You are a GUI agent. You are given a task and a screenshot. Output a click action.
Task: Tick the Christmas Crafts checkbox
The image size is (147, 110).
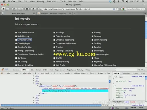pyautogui.click(x=16, y=40)
